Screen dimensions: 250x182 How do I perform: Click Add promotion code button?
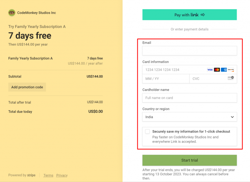27,87
